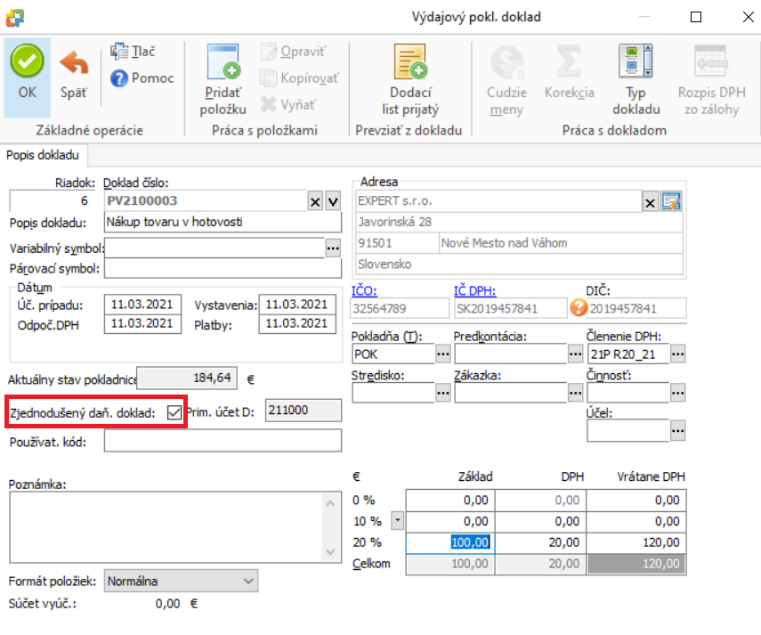Image resolution: width=761 pixels, height=635 pixels.
Task: Open Typ dokladu selection
Action: coord(636,79)
